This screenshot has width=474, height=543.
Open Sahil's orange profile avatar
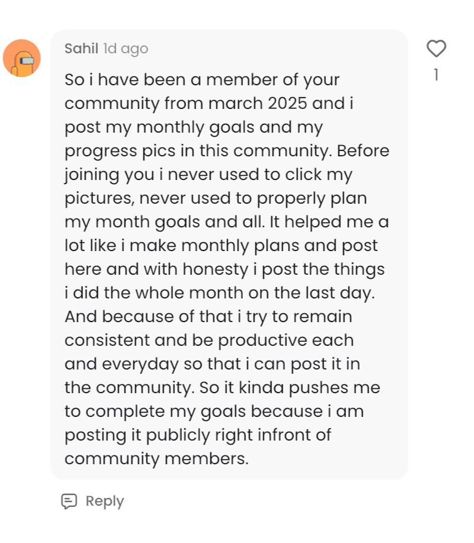pyautogui.click(x=22, y=58)
